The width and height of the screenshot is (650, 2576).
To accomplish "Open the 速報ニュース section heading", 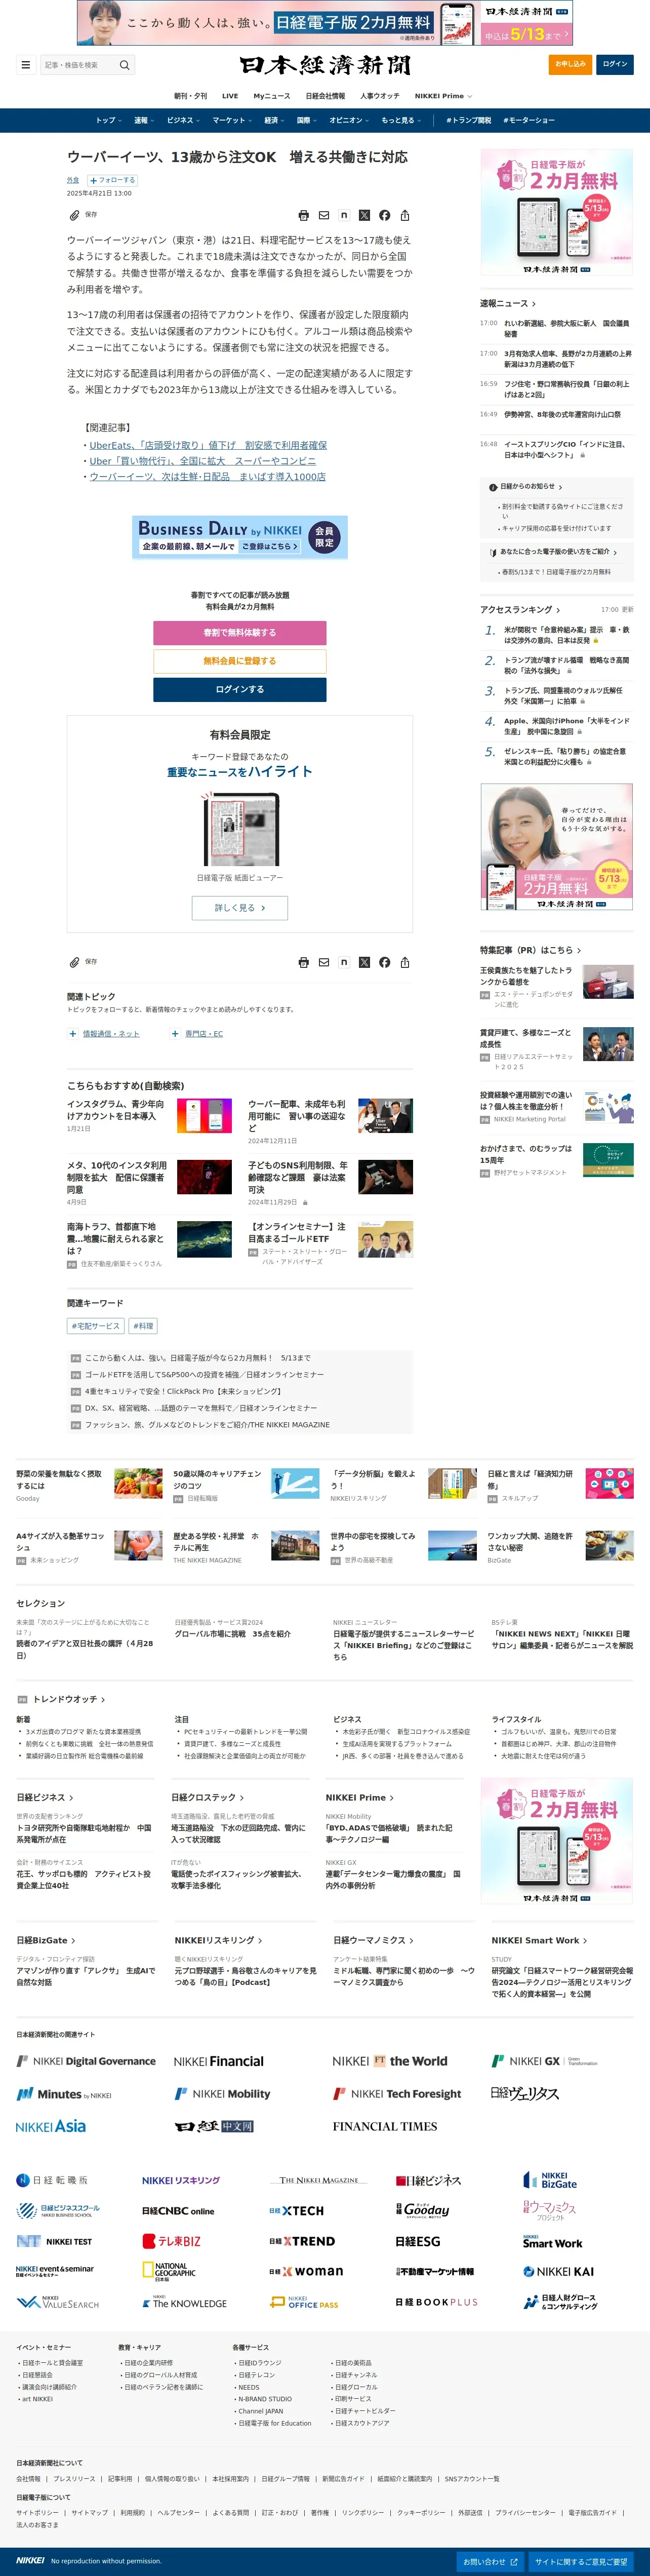I will [x=508, y=303].
